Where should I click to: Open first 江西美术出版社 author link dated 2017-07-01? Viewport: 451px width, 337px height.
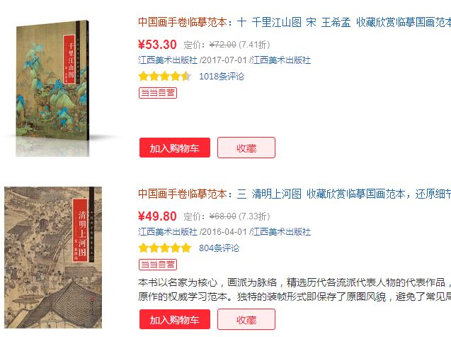coord(168,60)
